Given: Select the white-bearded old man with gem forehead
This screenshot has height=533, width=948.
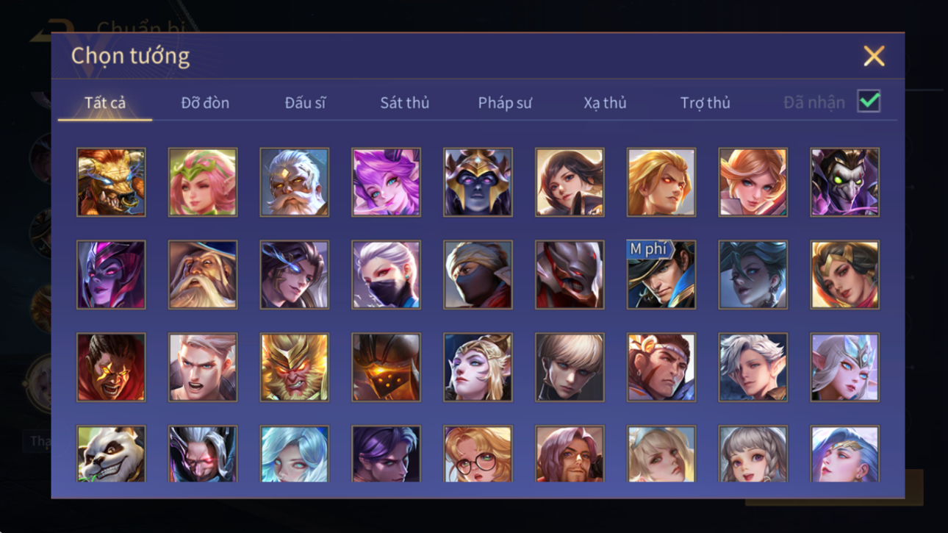Looking at the screenshot, I should point(294,182).
